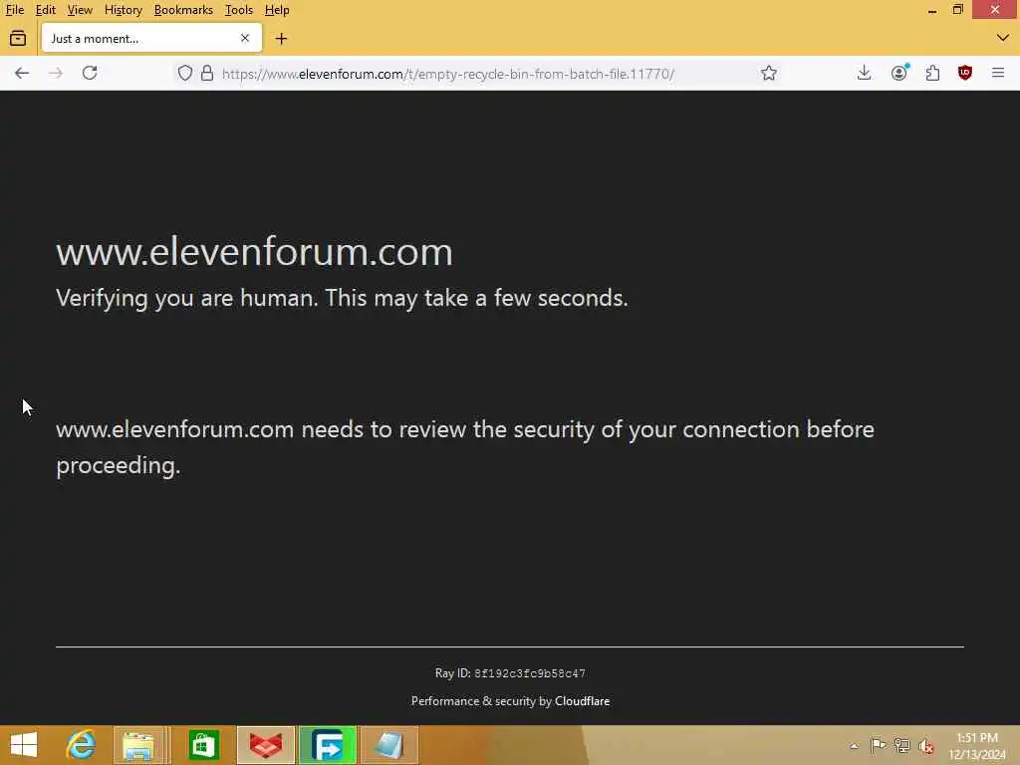
Task: Open the View menu
Action: tap(80, 10)
